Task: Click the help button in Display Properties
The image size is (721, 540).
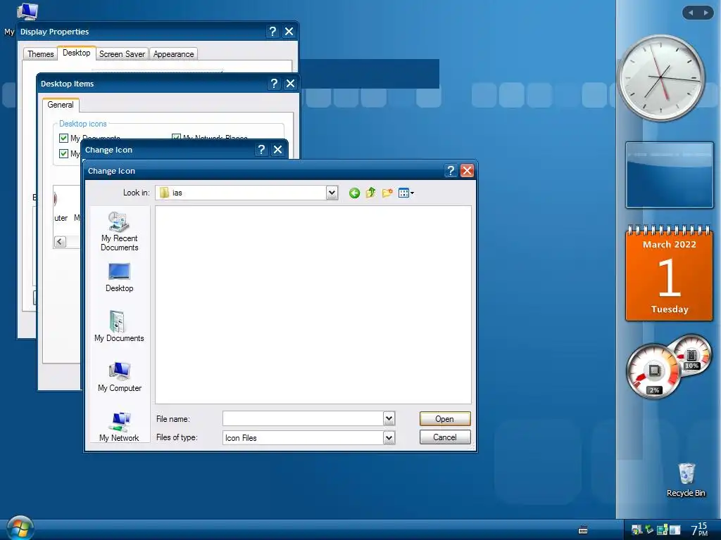Action: click(272, 31)
